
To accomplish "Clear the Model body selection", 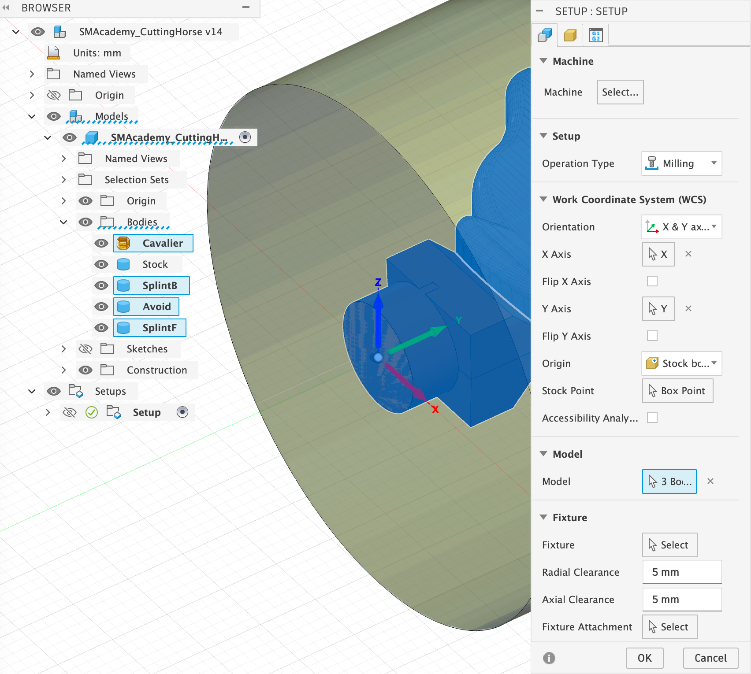I will tap(710, 481).
